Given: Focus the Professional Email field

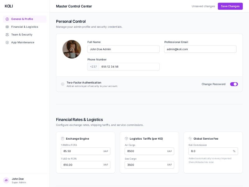Looking at the screenshot, I should (x=200, y=49).
